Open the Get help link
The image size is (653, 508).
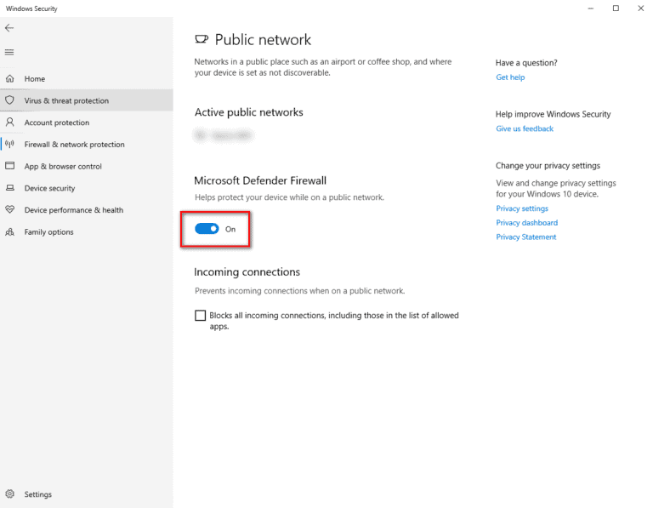(x=510, y=77)
